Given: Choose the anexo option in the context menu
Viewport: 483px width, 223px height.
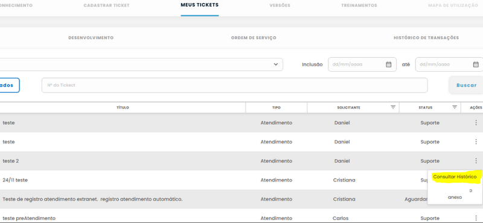Looking at the screenshot, I should pos(455,197).
